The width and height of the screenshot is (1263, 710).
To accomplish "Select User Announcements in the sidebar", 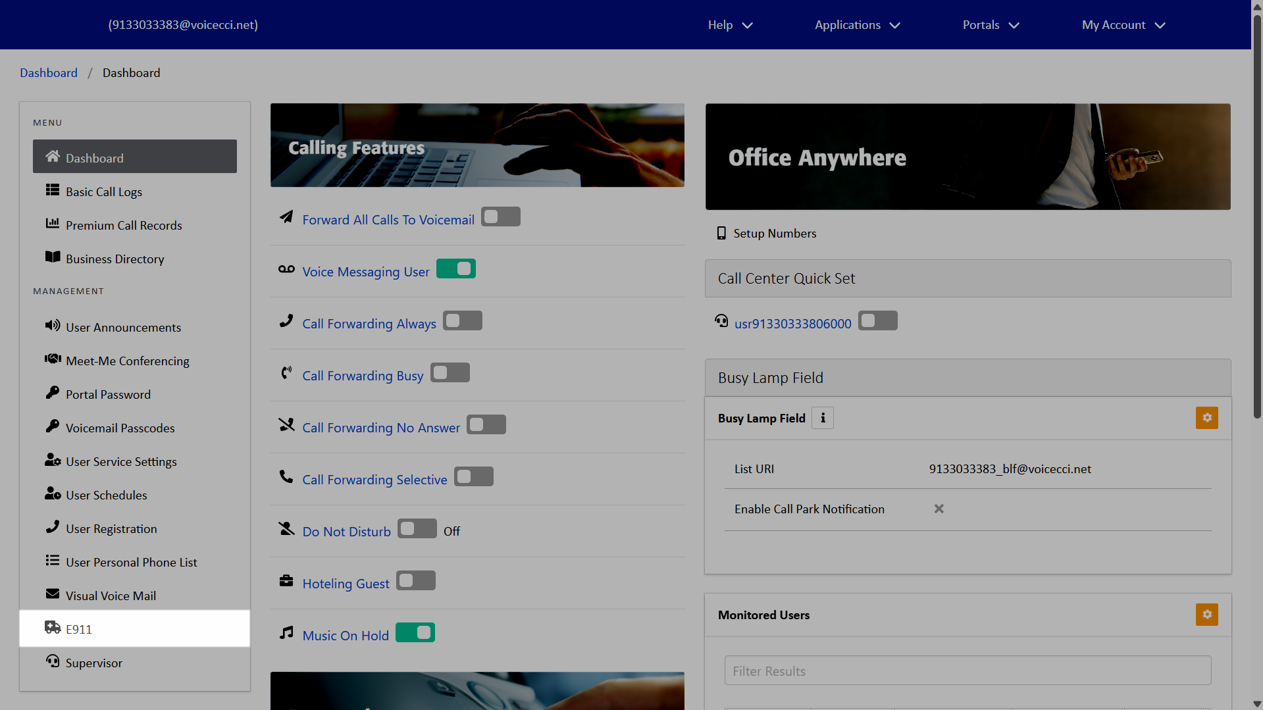I will 123,328.
